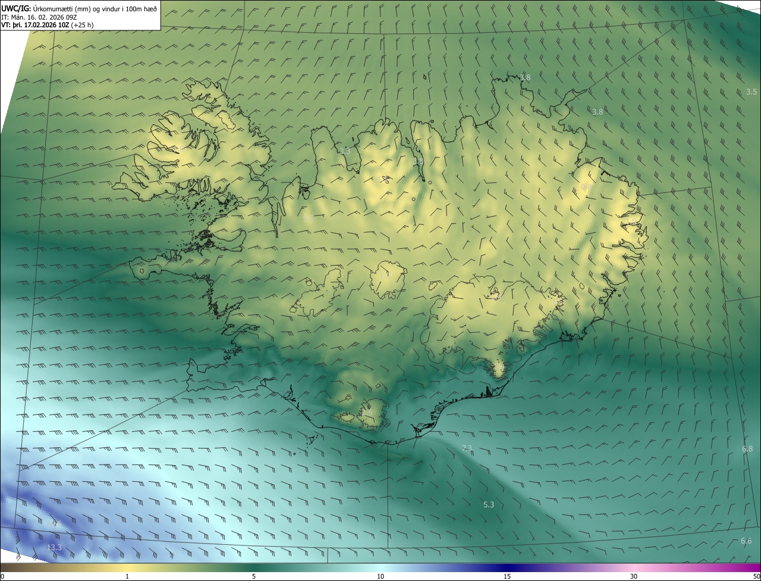The height and width of the screenshot is (581, 761).
Task: Click the colour scale tick labelled 5
Action: pyautogui.click(x=254, y=576)
